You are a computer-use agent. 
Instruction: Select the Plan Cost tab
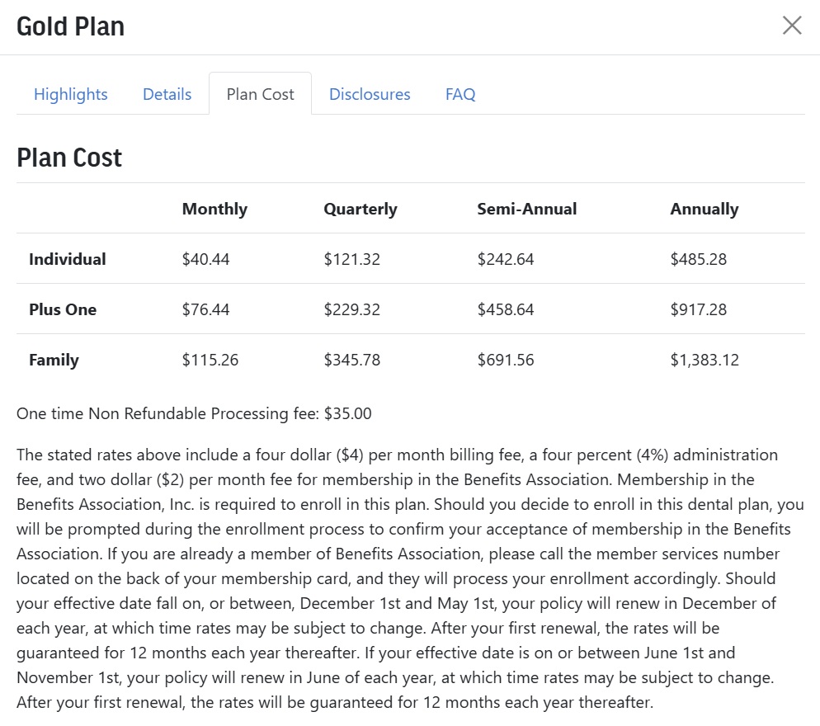pos(260,94)
